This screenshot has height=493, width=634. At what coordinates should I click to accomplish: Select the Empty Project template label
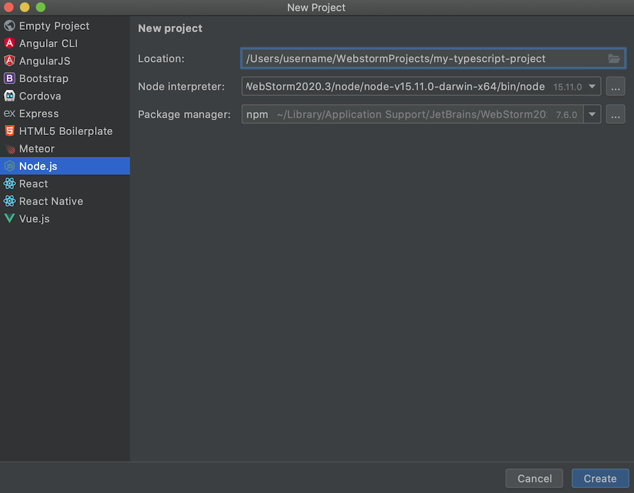tap(54, 26)
